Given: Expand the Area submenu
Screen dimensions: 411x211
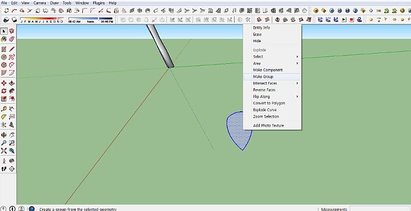Looking at the screenshot, I should point(272,63).
